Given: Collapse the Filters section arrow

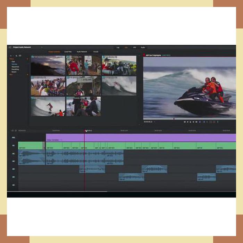Looking at the screenshot, I should (x=27, y=59).
